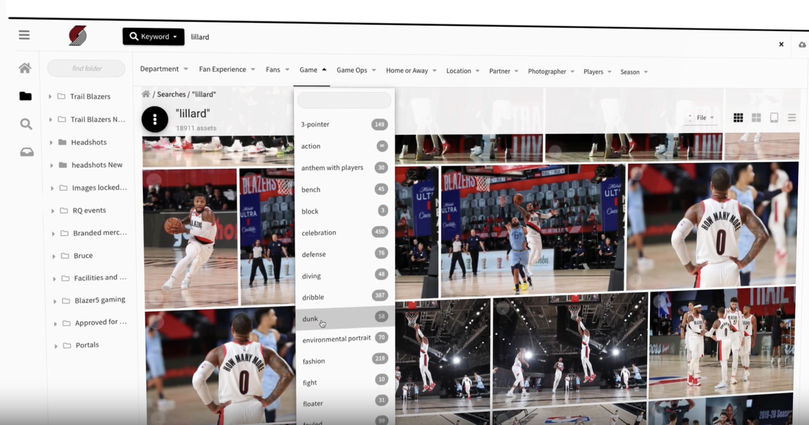Expand the Trail Blazers folder arrow
The width and height of the screenshot is (809, 425).
(50, 97)
